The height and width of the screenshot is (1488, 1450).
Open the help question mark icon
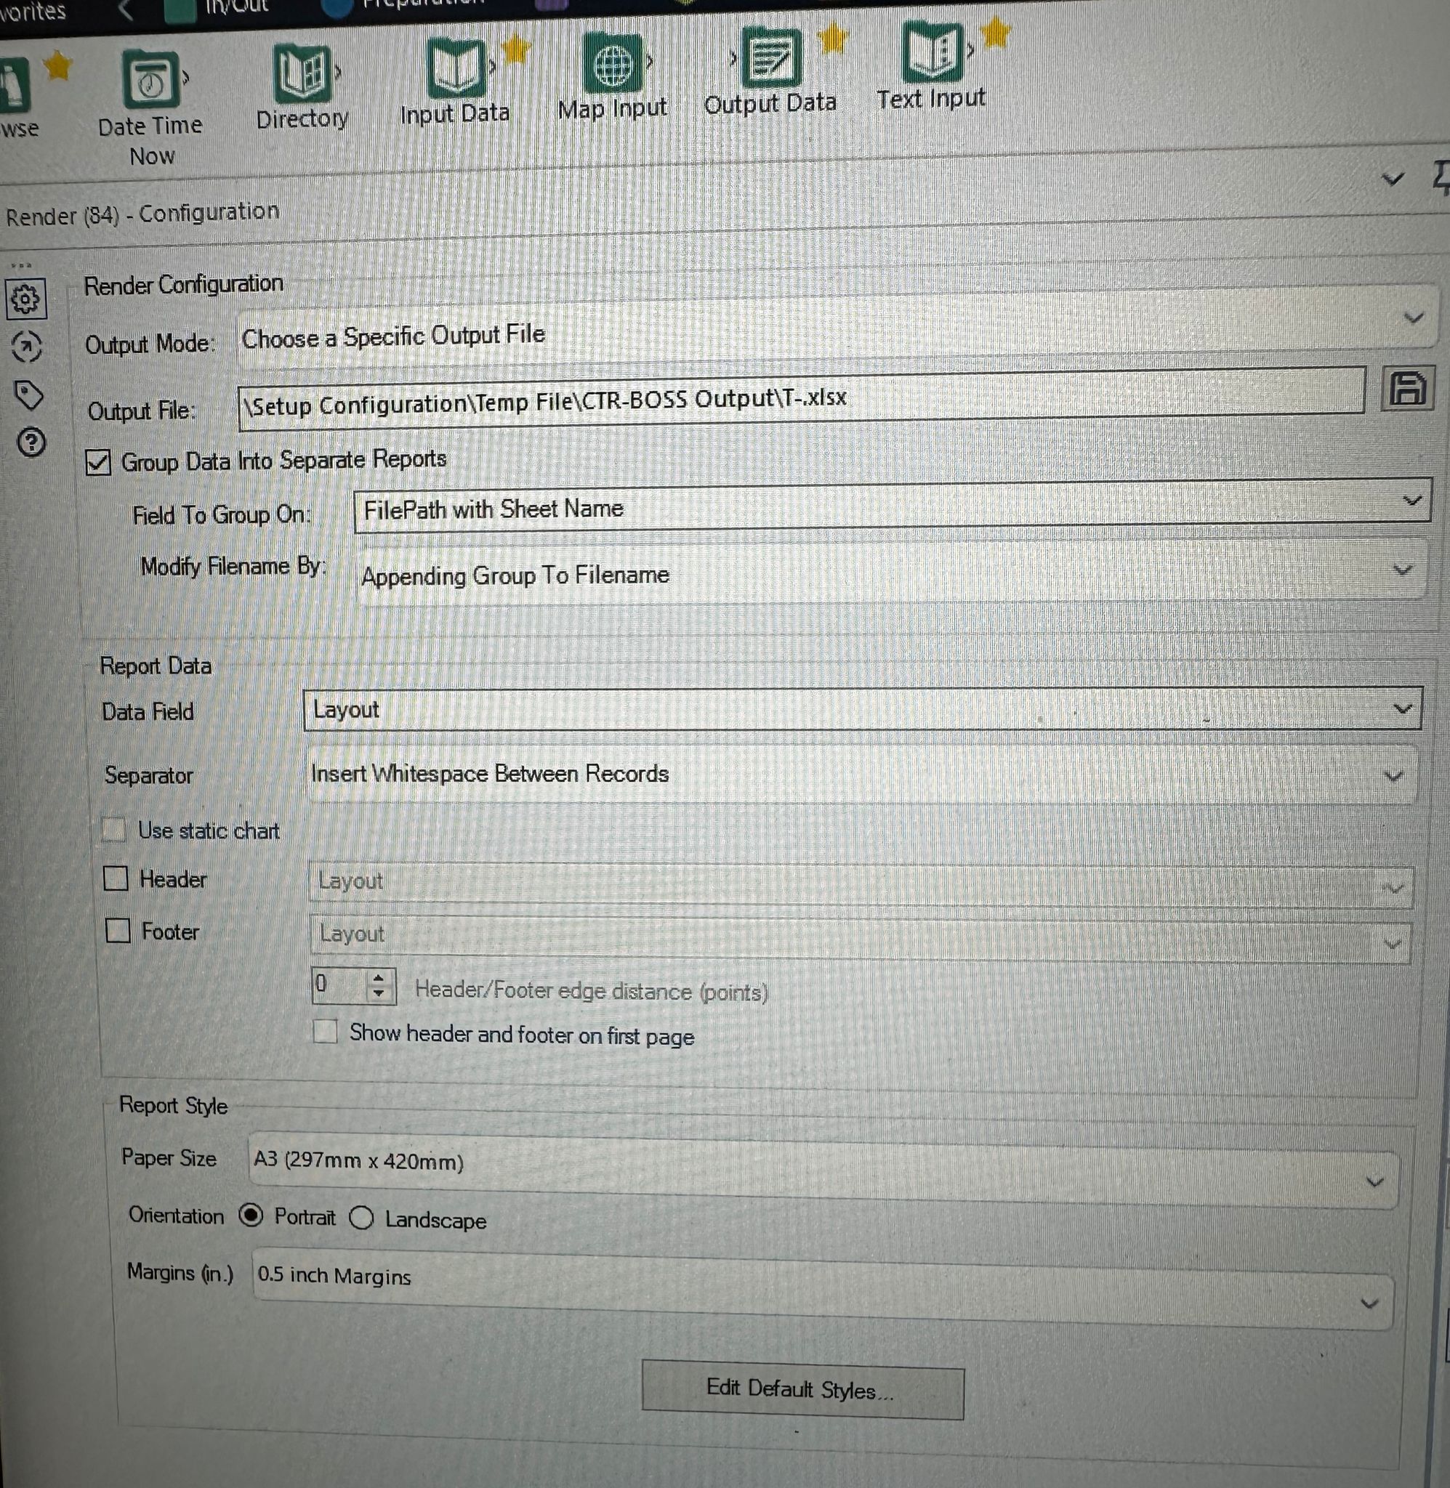point(31,442)
